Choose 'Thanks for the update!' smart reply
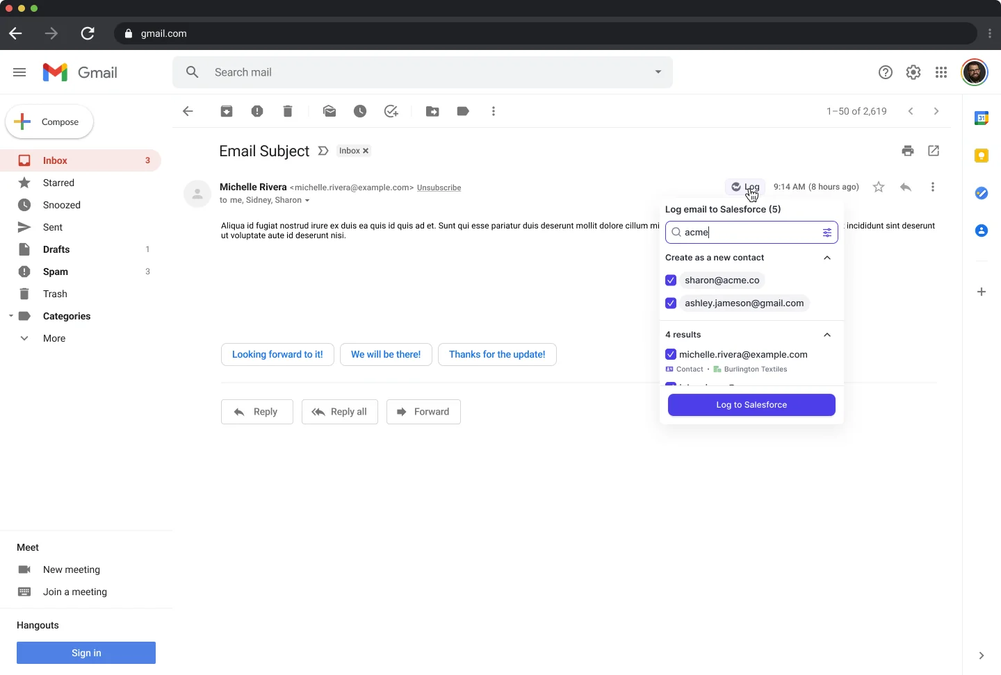 [x=497, y=354]
